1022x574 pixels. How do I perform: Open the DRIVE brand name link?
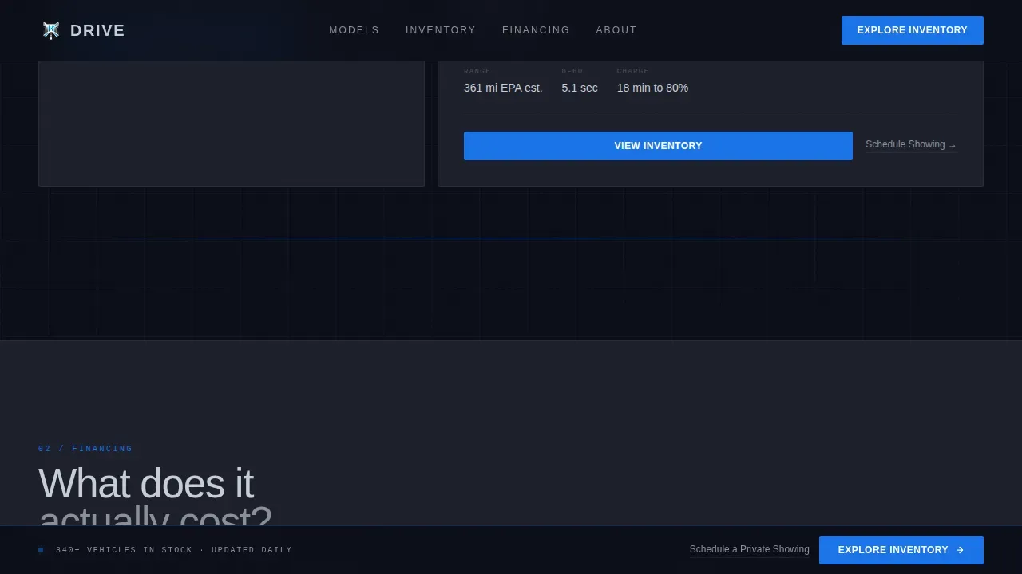[97, 30]
